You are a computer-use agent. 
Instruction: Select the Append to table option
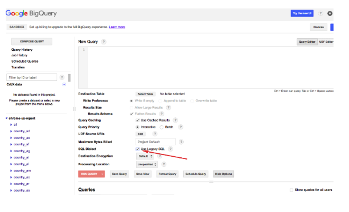[160, 101]
